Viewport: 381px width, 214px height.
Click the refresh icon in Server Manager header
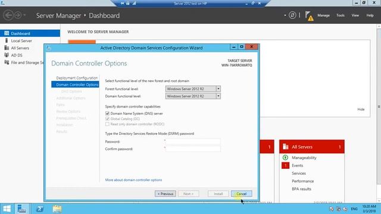tap(292, 15)
